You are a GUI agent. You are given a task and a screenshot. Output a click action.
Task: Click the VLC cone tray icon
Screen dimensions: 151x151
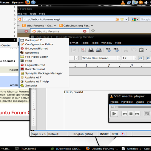coord(123,2)
